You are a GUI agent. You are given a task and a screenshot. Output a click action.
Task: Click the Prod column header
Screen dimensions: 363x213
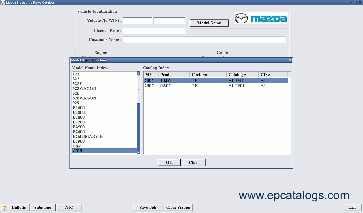(x=174, y=75)
